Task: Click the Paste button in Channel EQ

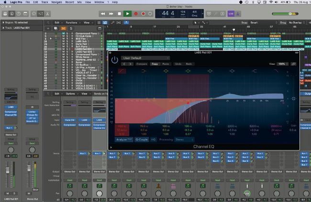Action: pos(166,64)
